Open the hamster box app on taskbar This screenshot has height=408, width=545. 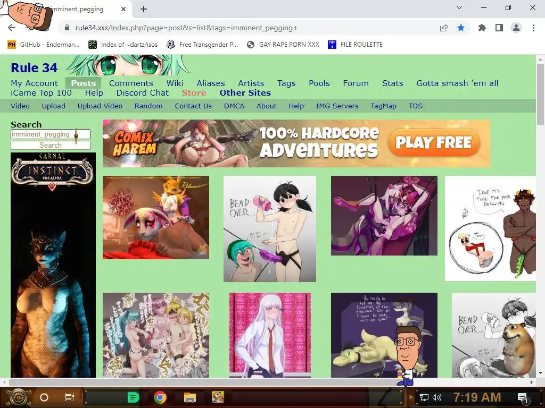pyautogui.click(x=218, y=397)
